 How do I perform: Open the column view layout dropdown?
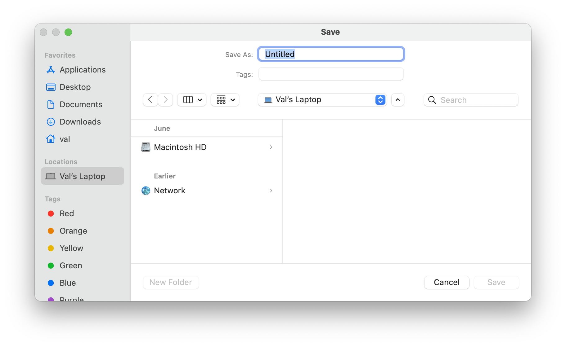click(191, 100)
